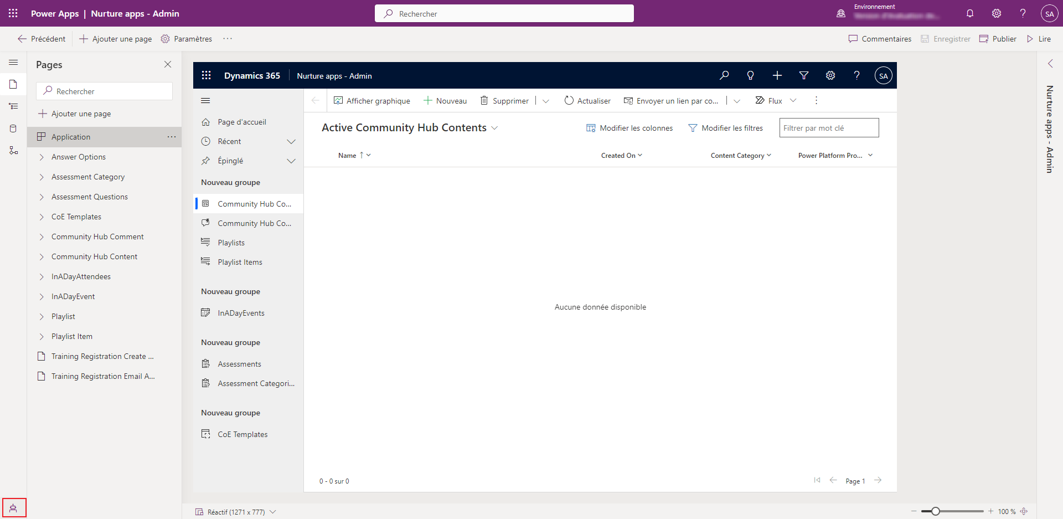Focus the Filtrer par mot clé field
Viewport: 1063px width, 519px height.
pyautogui.click(x=829, y=128)
